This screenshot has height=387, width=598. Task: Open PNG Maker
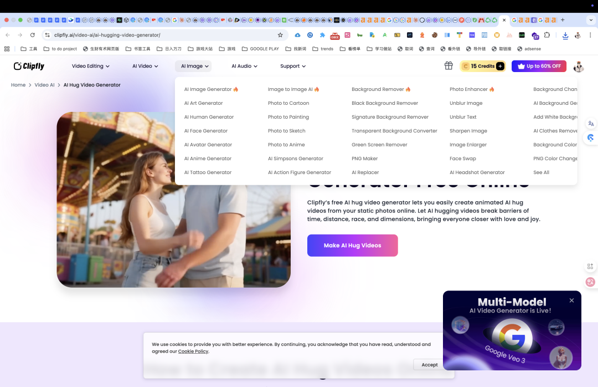click(364, 159)
